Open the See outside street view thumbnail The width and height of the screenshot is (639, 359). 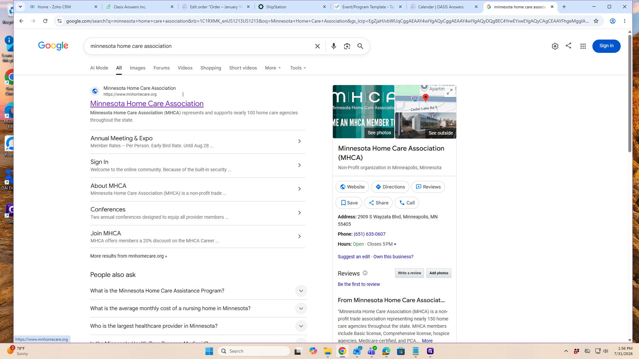(x=426, y=125)
